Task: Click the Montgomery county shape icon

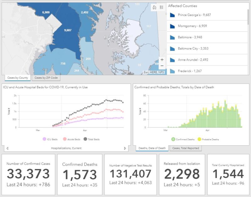Action: (172, 26)
